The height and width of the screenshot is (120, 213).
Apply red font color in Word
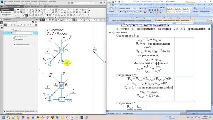(145, 12)
